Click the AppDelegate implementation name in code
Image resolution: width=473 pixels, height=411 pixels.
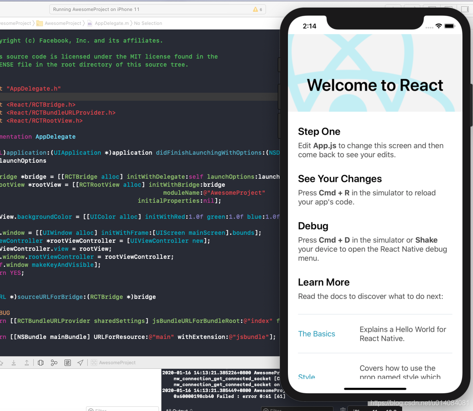click(x=56, y=137)
